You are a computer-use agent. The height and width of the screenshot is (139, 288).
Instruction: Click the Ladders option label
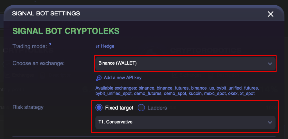(x=157, y=108)
